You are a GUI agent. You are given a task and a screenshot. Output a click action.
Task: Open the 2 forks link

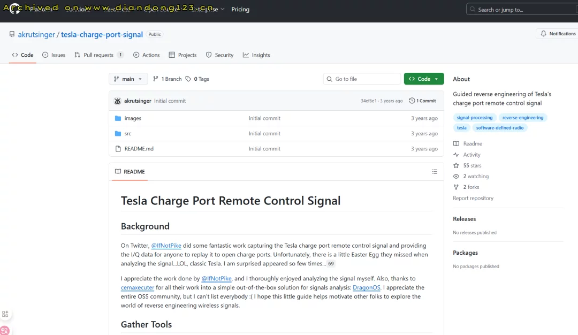point(471,187)
